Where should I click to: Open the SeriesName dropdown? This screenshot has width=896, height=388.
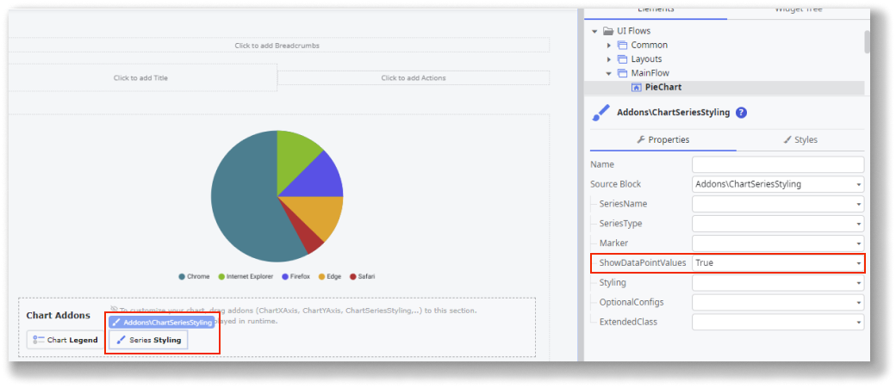(x=858, y=204)
